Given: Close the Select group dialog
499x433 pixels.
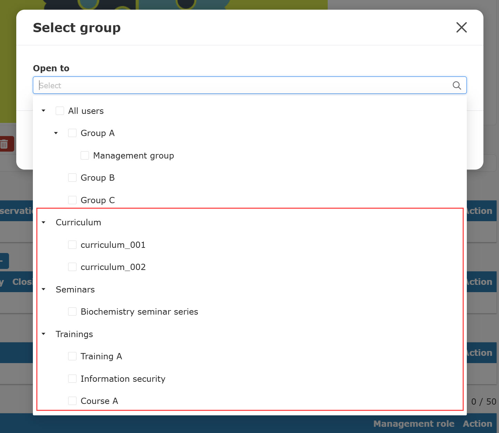Looking at the screenshot, I should click(x=461, y=27).
